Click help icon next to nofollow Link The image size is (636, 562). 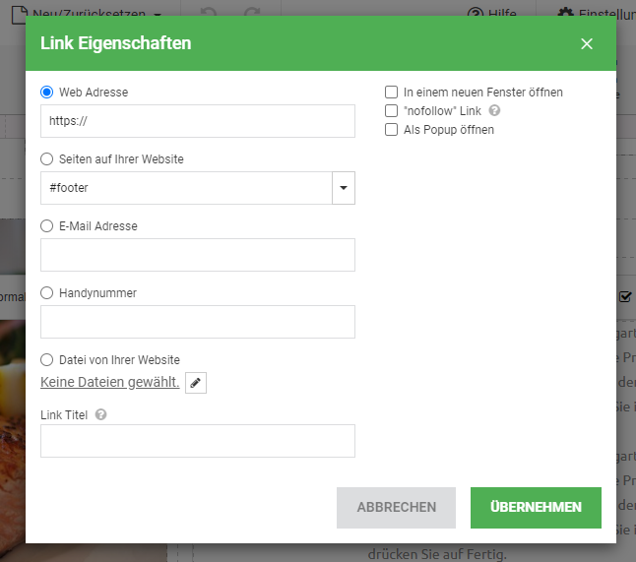[495, 111]
